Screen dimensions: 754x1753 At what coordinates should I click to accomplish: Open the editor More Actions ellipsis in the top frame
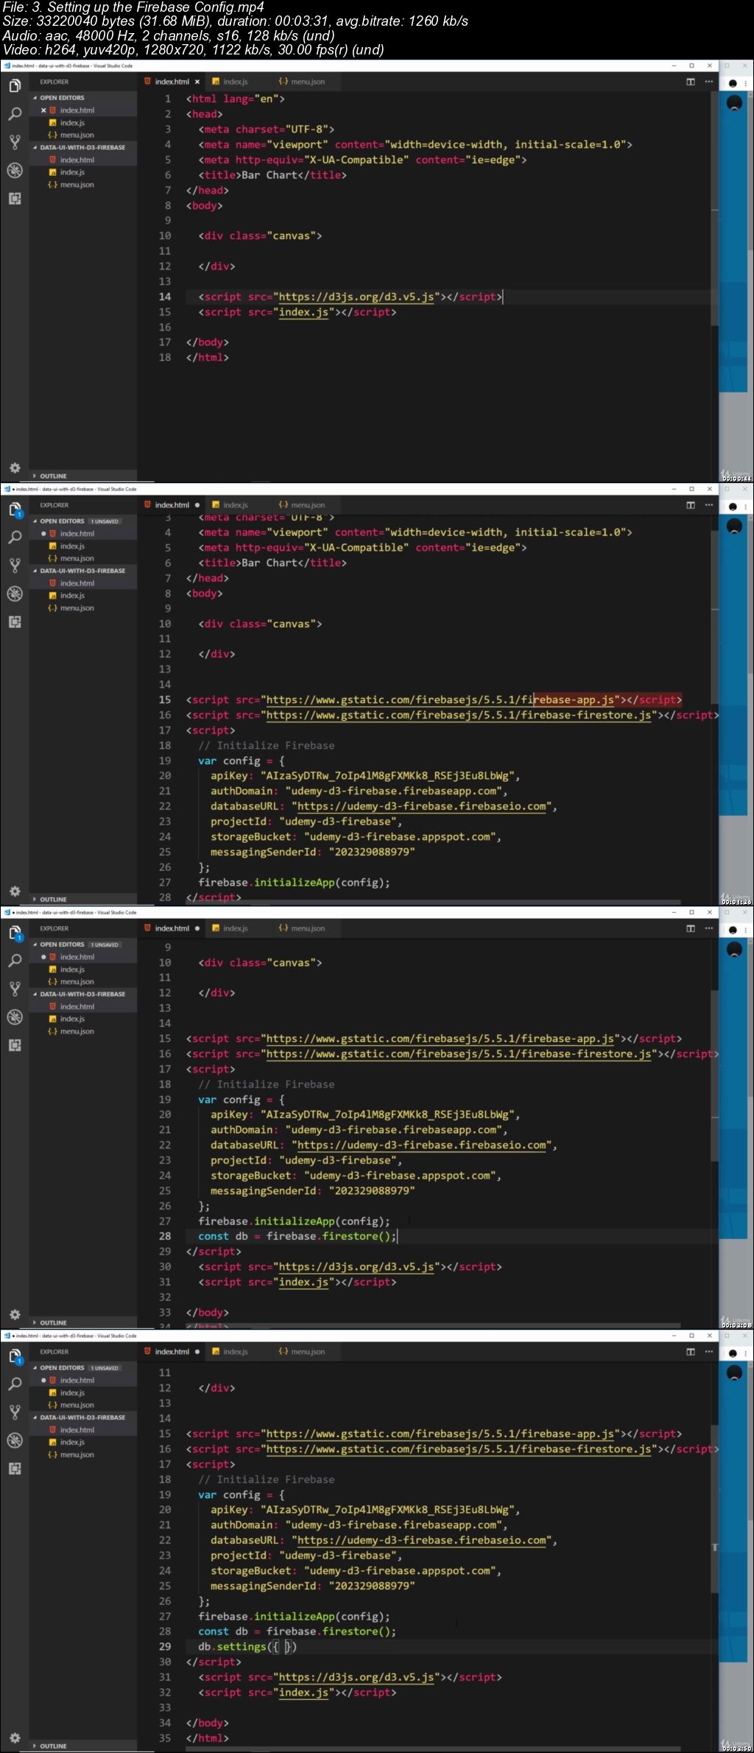[x=709, y=82]
